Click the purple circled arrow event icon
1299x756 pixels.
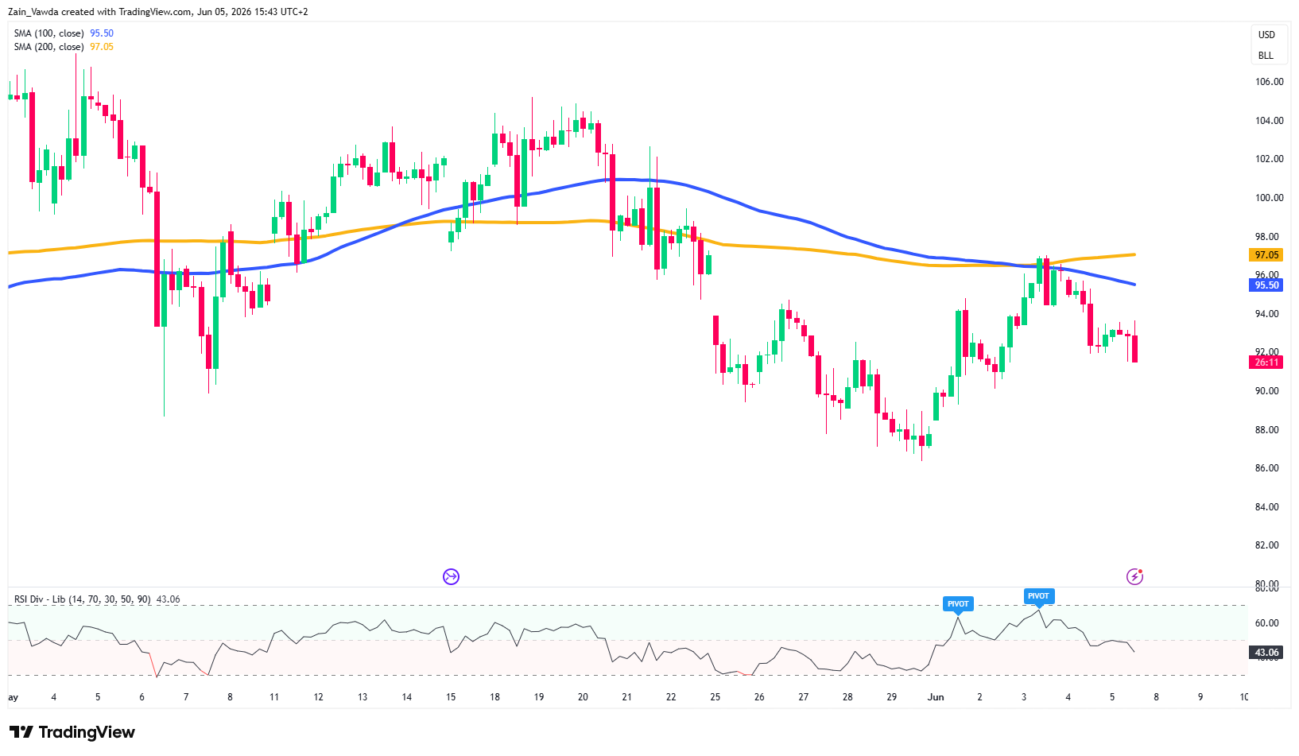click(451, 576)
